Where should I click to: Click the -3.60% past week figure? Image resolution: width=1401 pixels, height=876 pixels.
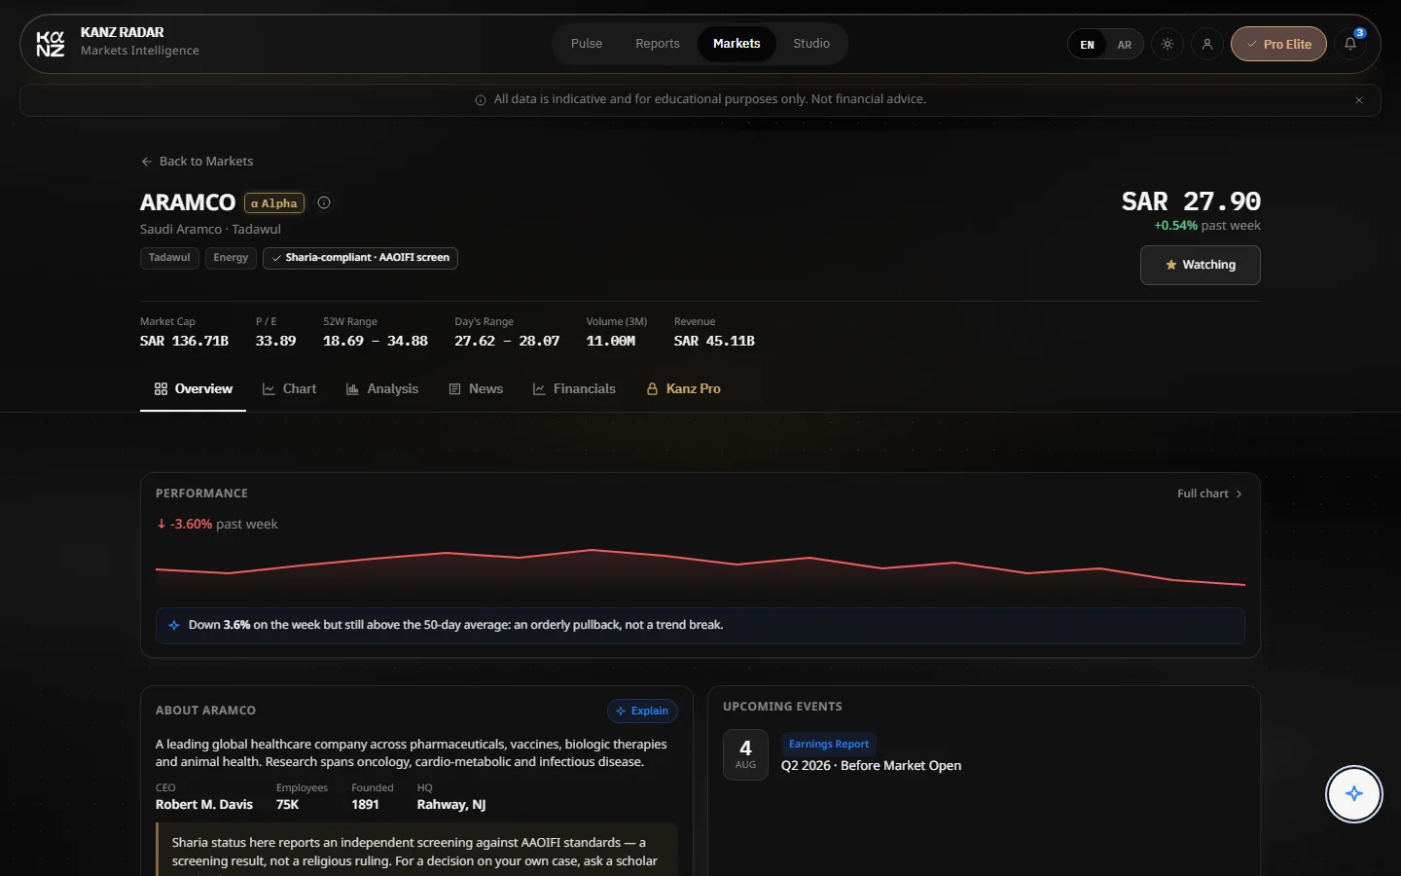click(x=217, y=524)
